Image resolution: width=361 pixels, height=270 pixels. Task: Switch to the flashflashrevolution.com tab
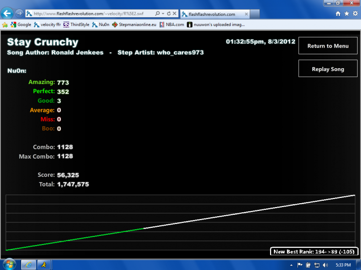(212, 14)
